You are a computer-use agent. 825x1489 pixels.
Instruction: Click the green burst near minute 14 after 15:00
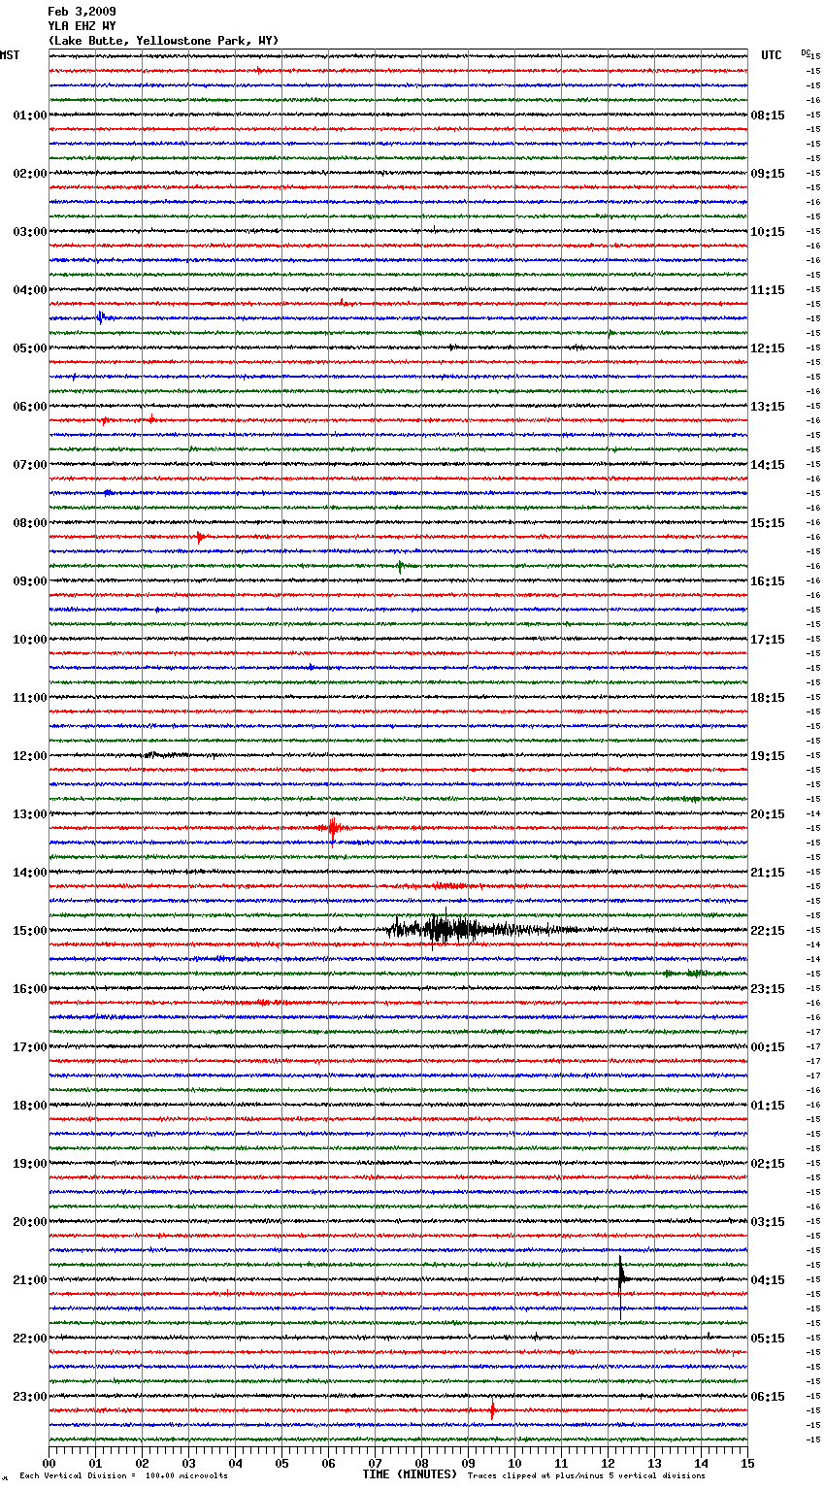(x=691, y=973)
